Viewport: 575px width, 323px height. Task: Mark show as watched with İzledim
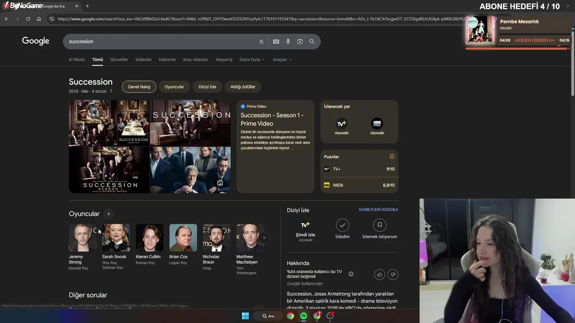[342, 229]
